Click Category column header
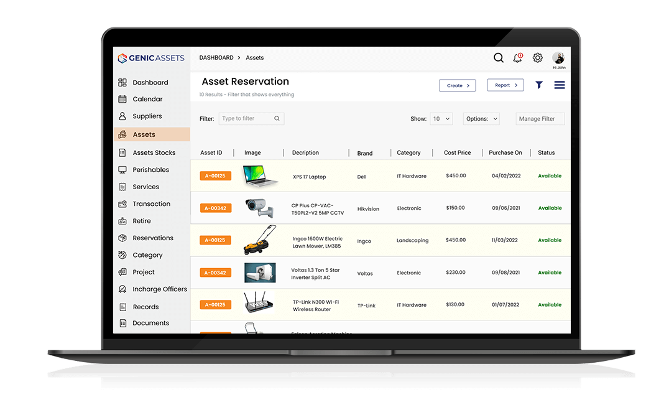Viewport: 669px width, 397px height. (408, 153)
